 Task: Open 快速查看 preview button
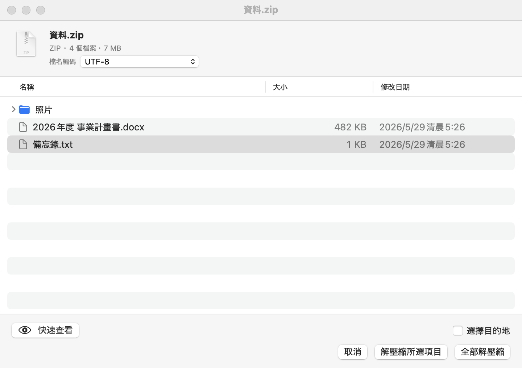tap(45, 330)
